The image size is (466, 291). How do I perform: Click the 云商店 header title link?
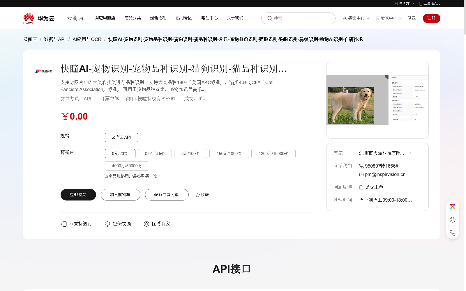point(75,18)
